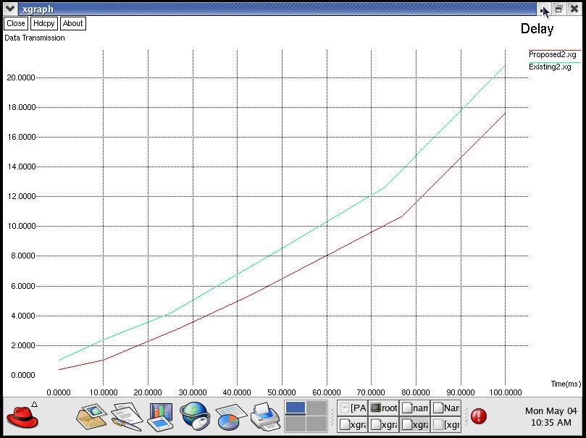Click the red alert notification icon

click(x=479, y=416)
